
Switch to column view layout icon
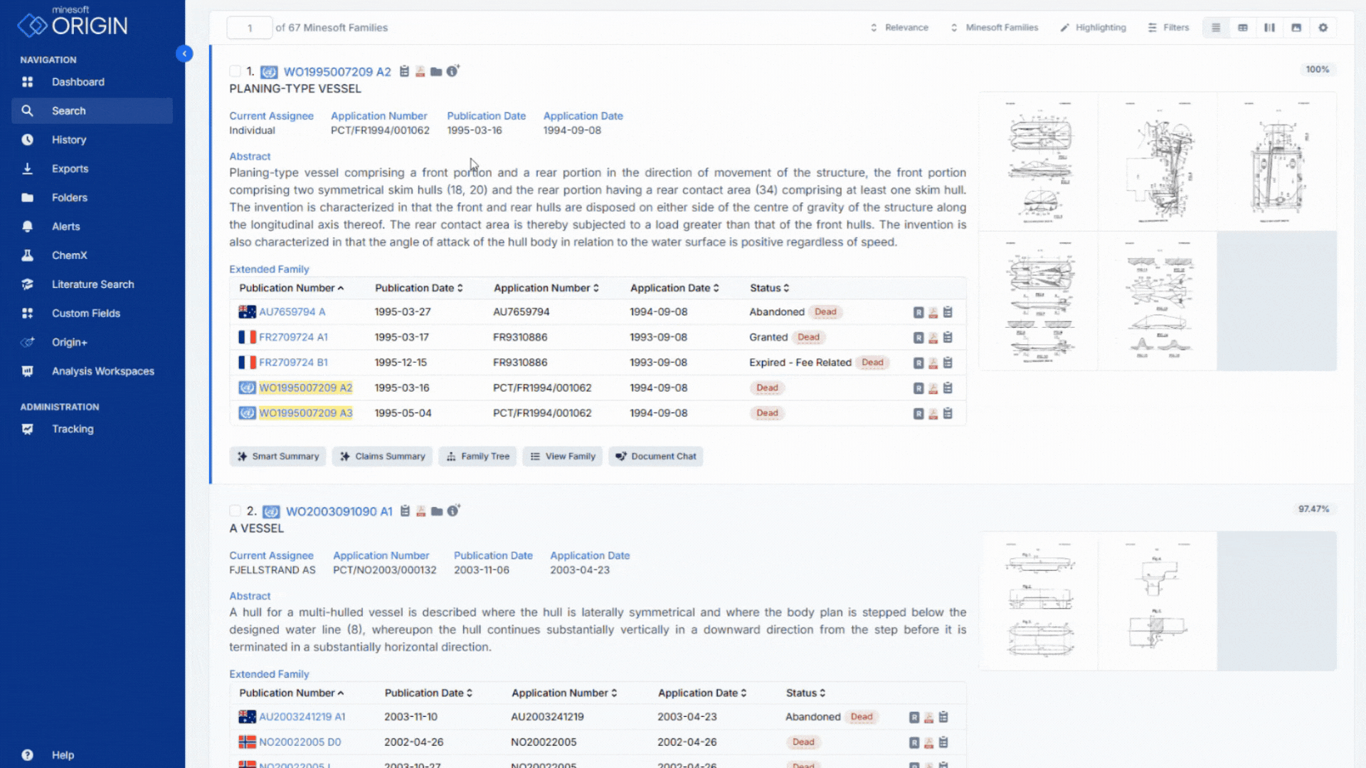[1269, 28]
